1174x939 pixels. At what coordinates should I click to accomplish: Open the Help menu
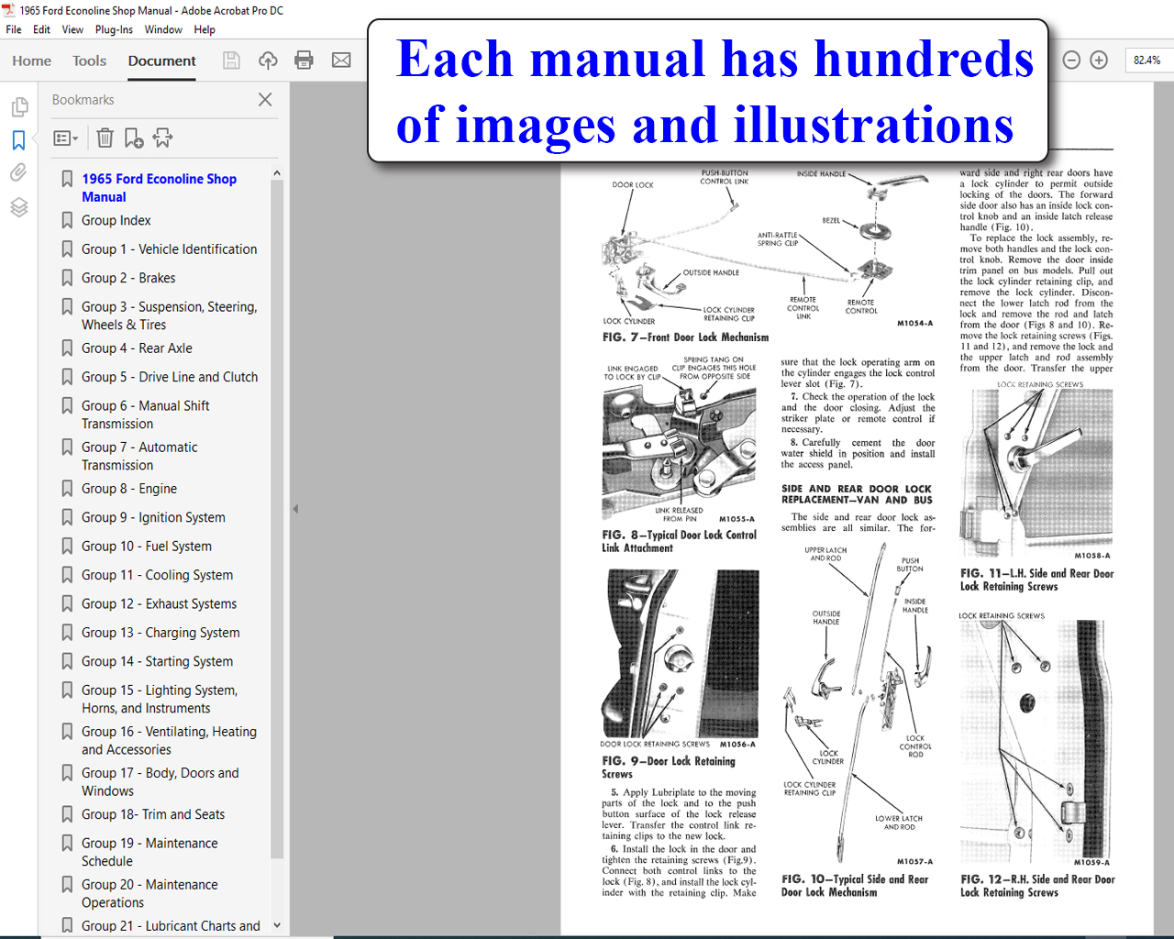tap(205, 29)
